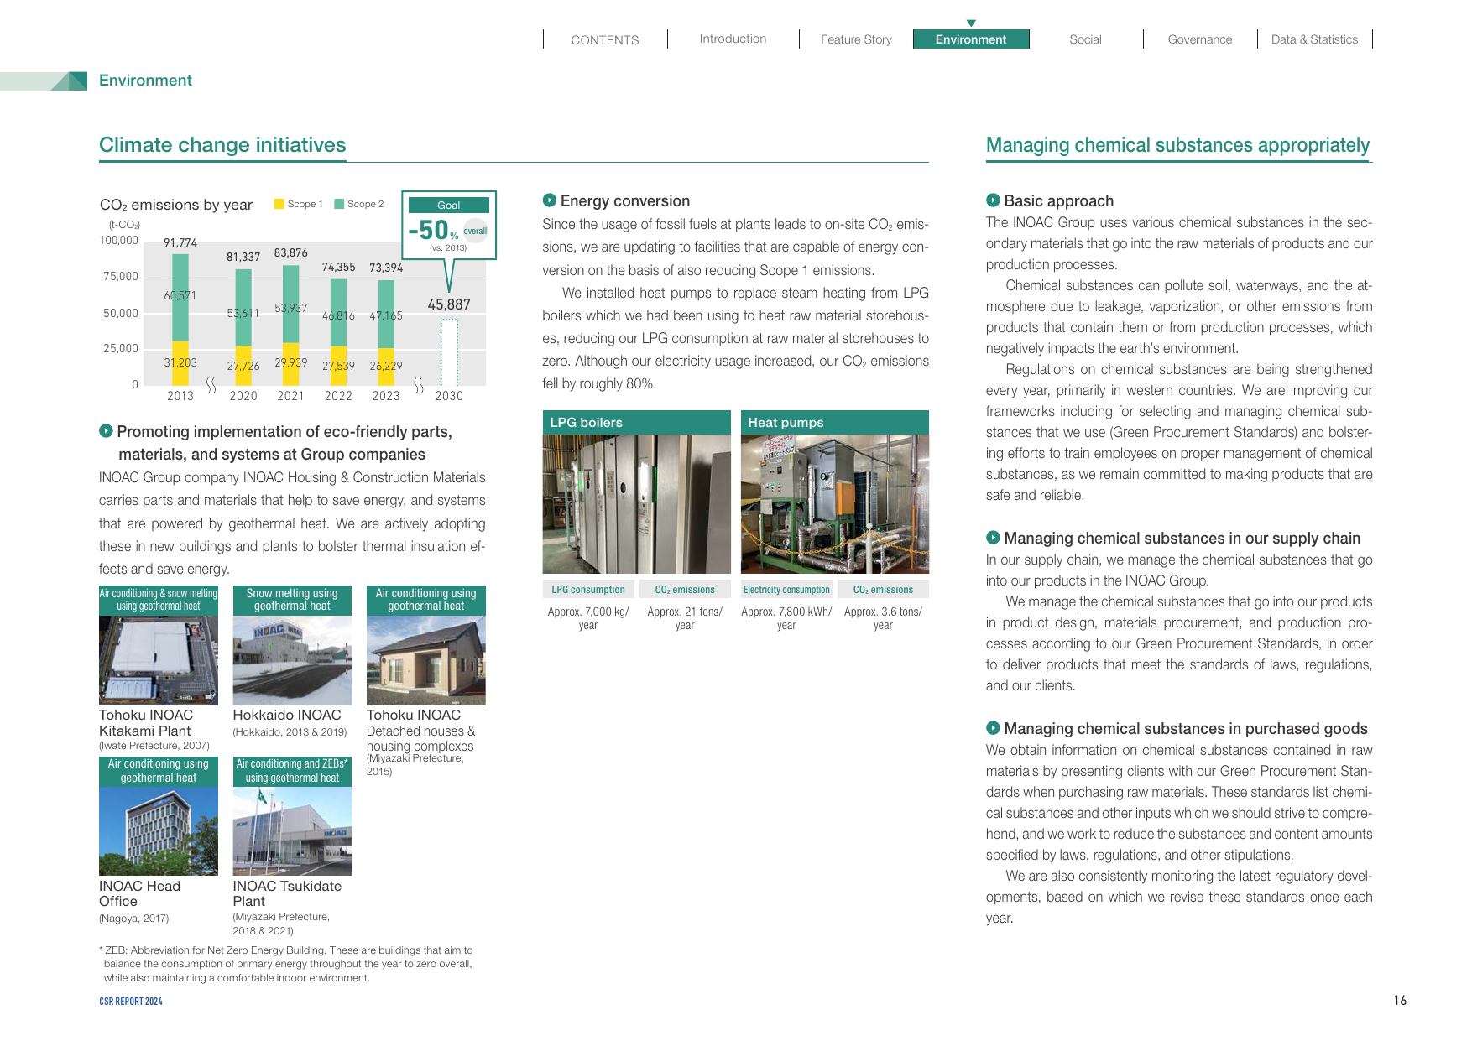Click bullet icon next to purchased goods heading

(x=993, y=728)
